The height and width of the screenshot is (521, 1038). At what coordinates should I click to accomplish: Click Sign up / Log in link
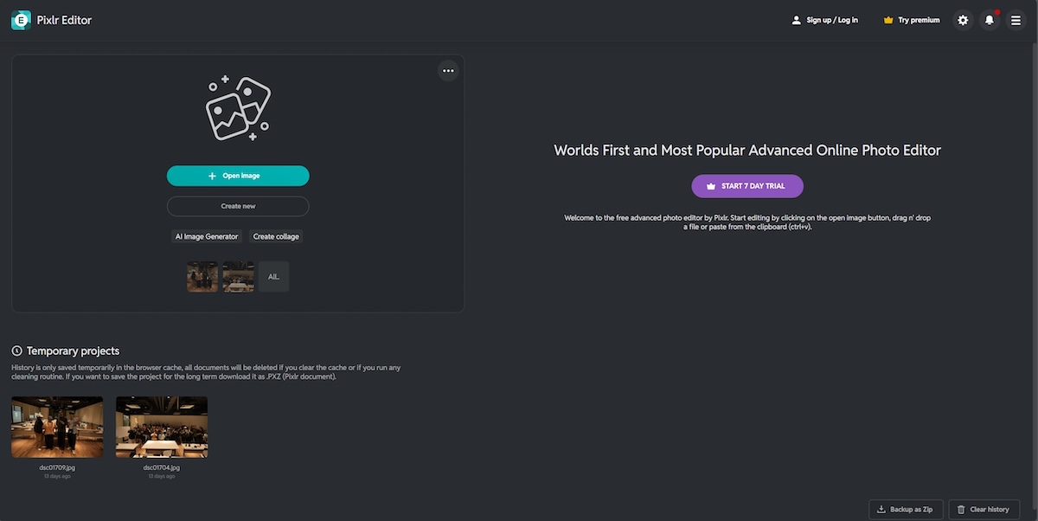point(832,20)
